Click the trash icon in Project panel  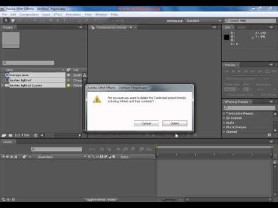coord(36,135)
